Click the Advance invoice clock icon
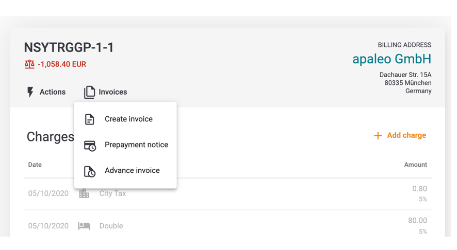The width and height of the screenshot is (457, 250). click(90, 171)
